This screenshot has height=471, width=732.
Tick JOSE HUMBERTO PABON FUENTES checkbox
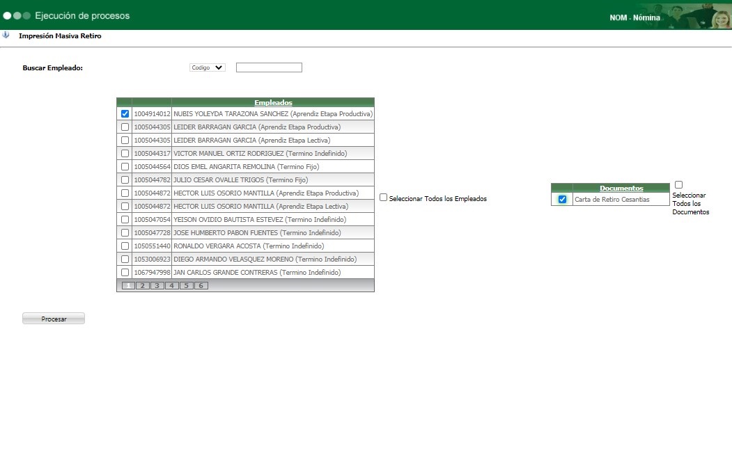[125, 232]
